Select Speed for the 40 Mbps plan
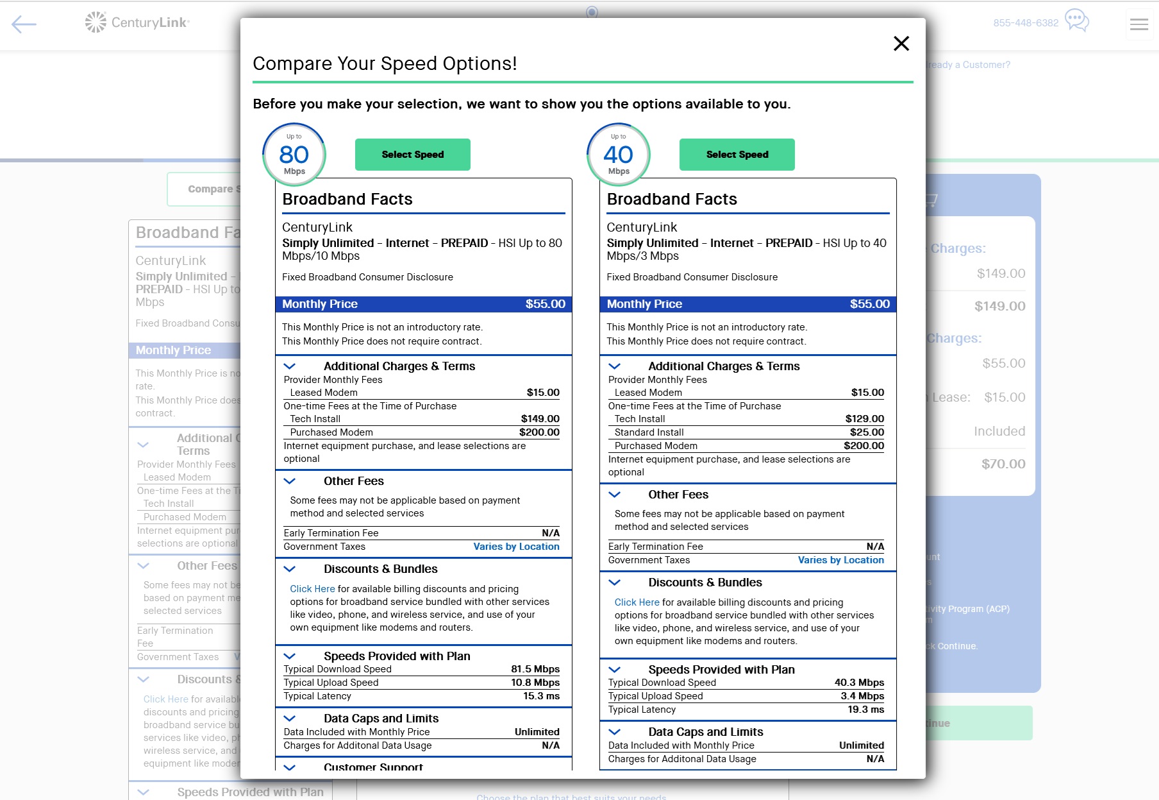Screen dimensions: 1159x800 coord(737,155)
